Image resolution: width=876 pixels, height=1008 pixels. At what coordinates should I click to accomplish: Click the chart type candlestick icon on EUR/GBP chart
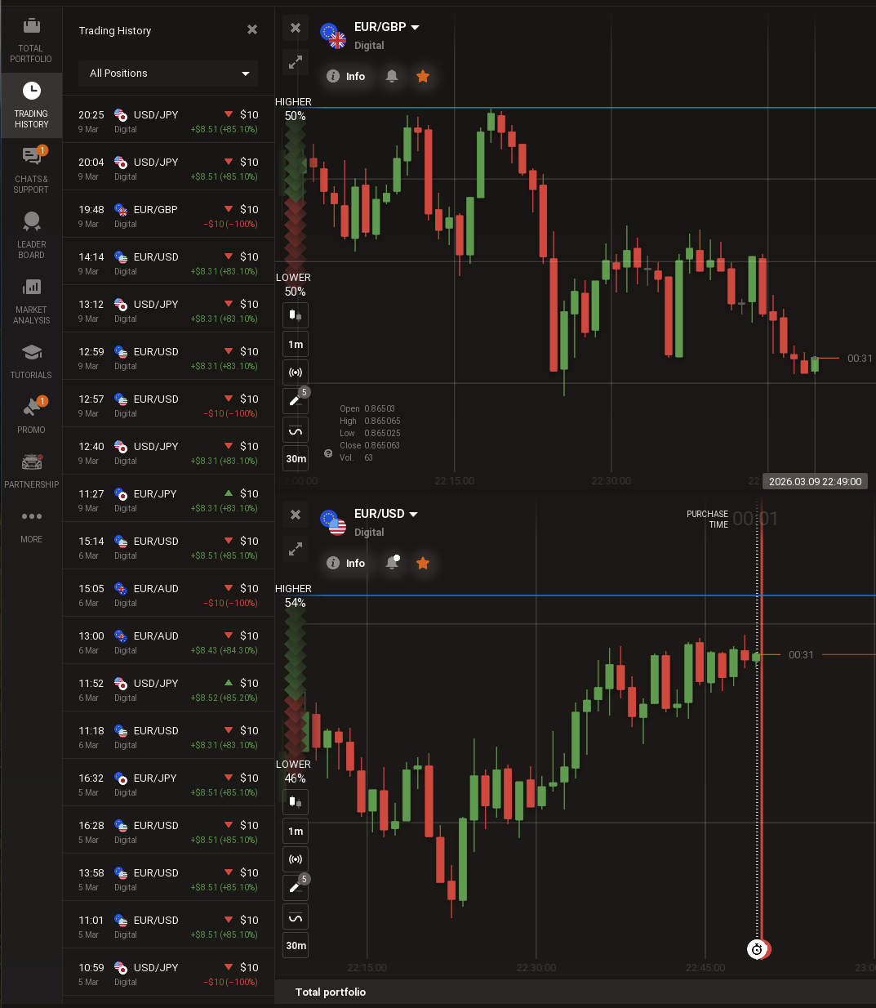click(x=296, y=314)
